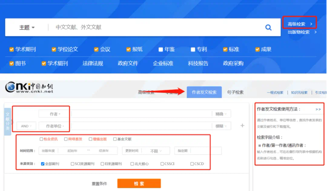
Task: Expand usage method with >> icon
Action: (x=318, y=109)
